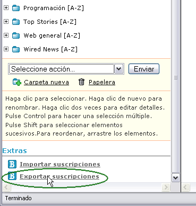
Task: Click the vertical scrollbar down arrow
Action: [x=176, y=177]
